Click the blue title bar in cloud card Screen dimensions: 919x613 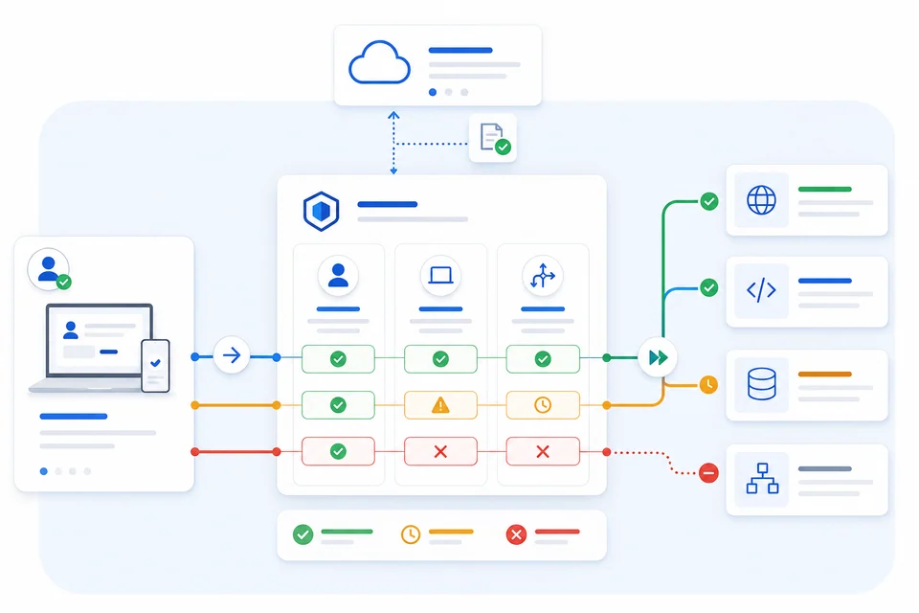click(460, 51)
